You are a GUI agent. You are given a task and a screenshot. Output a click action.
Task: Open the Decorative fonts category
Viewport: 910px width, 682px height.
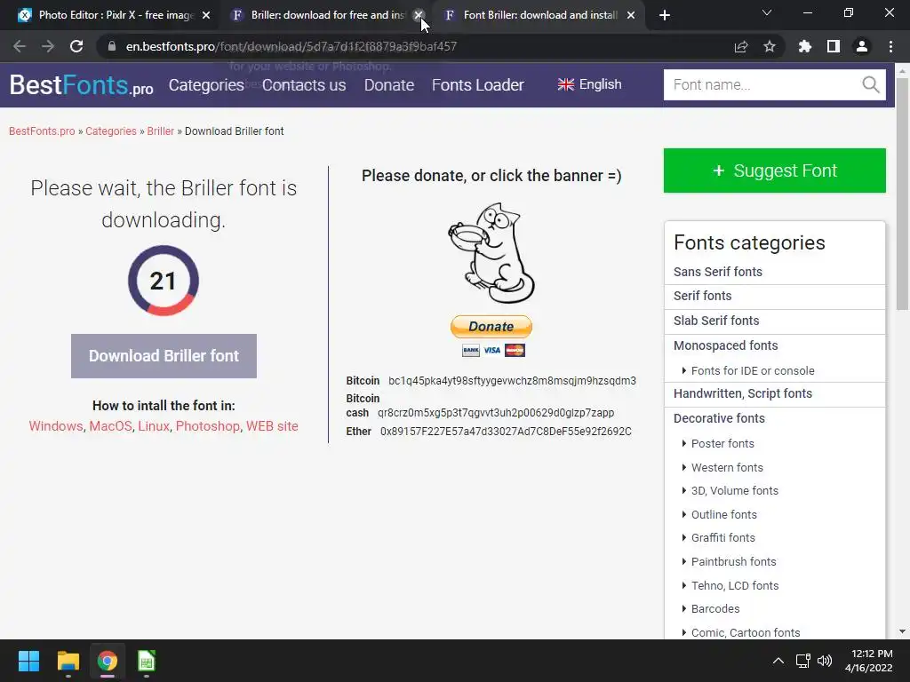point(719,419)
